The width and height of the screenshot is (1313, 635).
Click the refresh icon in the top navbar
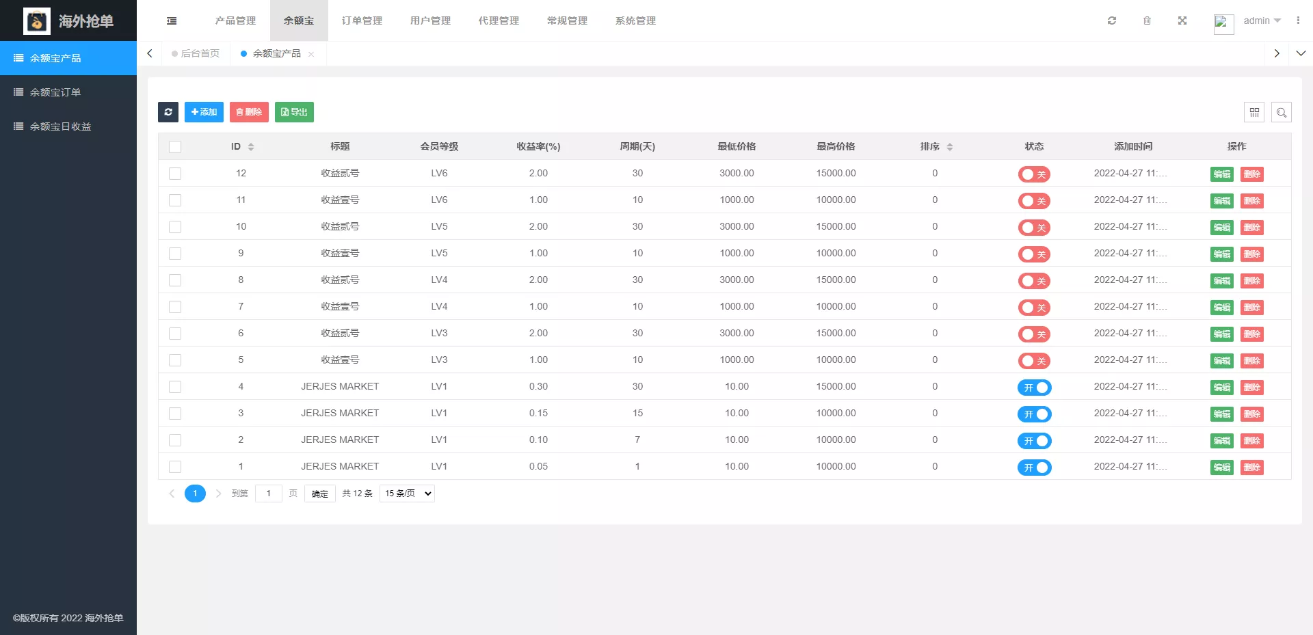click(1112, 21)
